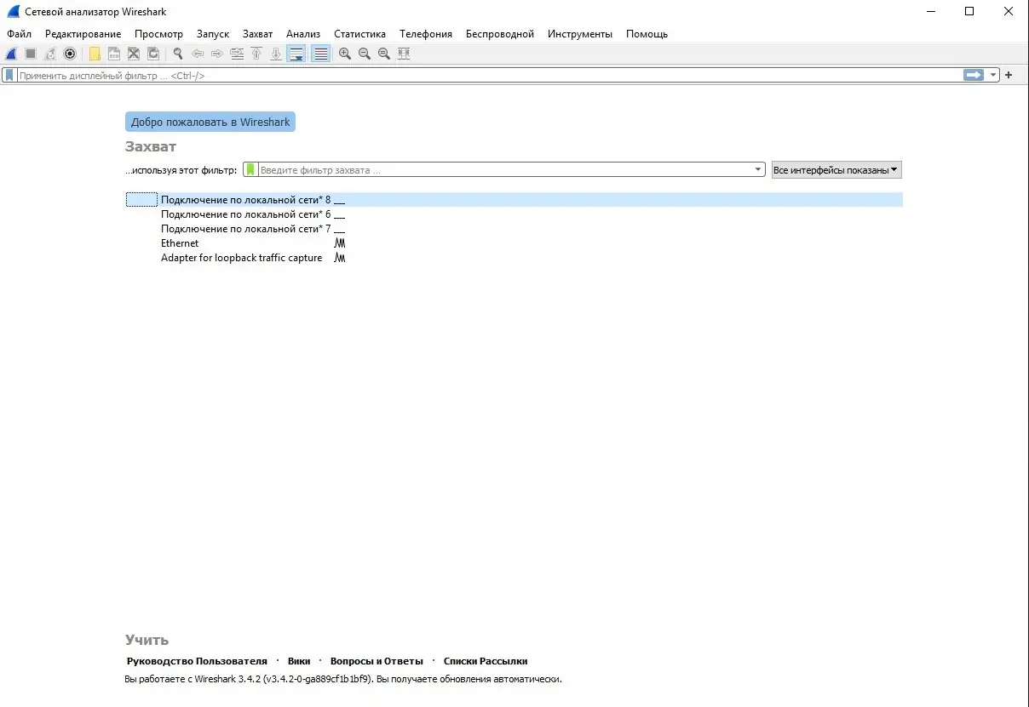Open the Инструменты menu

click(580, 34)
